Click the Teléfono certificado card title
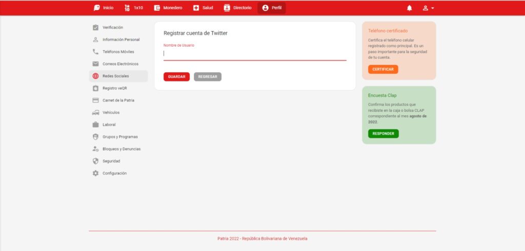Screen dimensions: 525x251 (388, 31)
